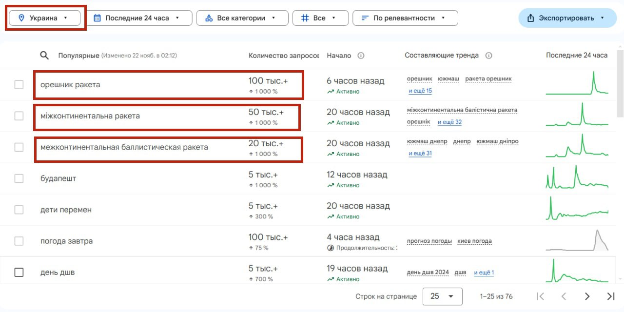Open По релевантности sort menu

[x=405, y=18]
